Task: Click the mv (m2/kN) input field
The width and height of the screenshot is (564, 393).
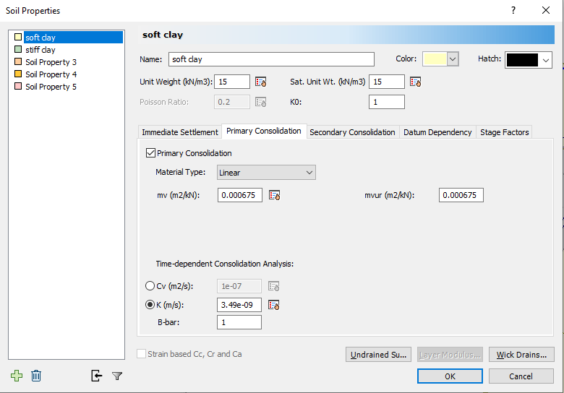Action: point(240,195)
